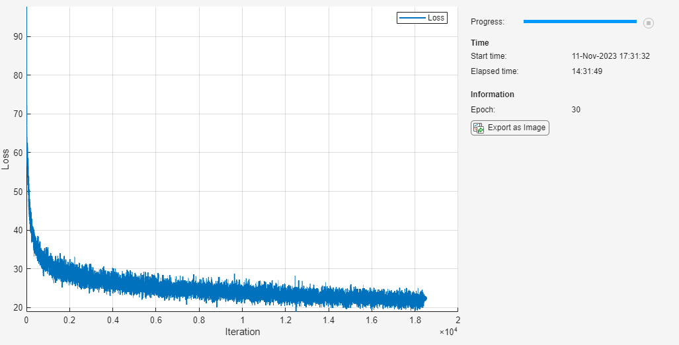
Task: Click the Start time value 11-Nov-2023 17:31:32
Action: tap(611, 56)
